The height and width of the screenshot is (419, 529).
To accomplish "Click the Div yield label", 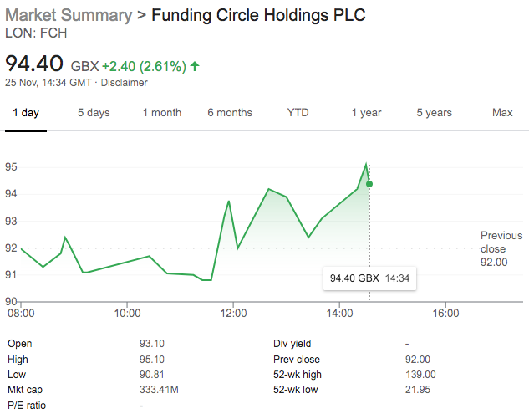I will [292, 344].
